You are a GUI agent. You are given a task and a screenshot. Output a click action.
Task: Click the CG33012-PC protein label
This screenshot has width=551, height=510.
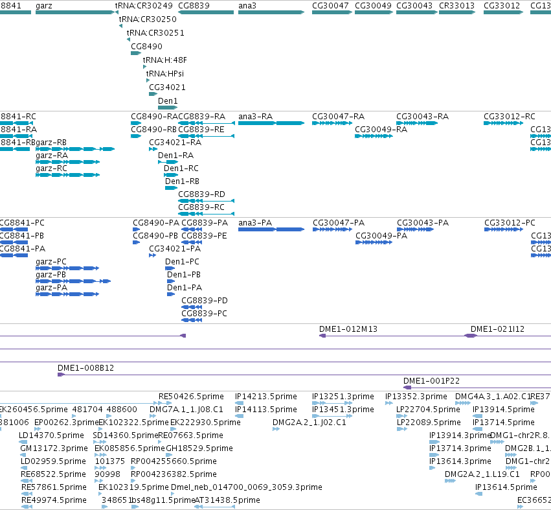tap(510, 223)
